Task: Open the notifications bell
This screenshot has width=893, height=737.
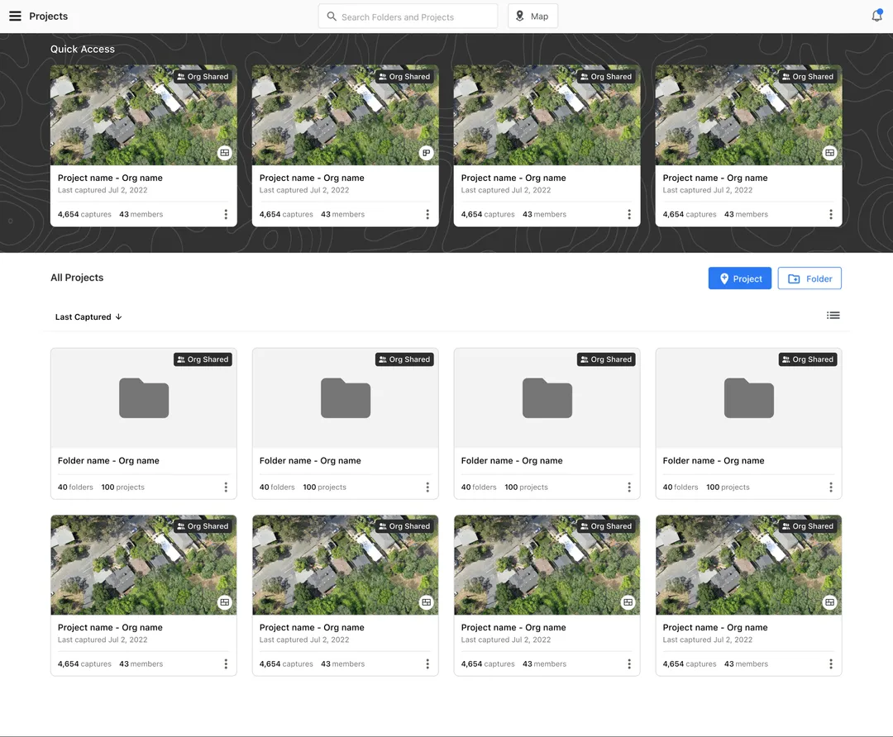Action: click(x=876, y=15)
